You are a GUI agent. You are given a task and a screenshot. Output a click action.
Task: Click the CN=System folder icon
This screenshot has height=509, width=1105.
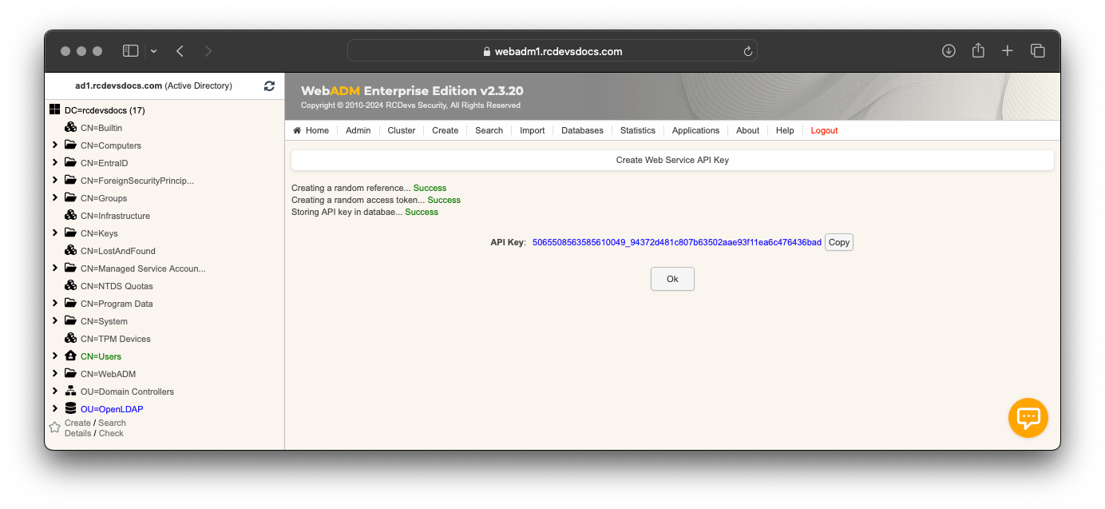[71, 321]
